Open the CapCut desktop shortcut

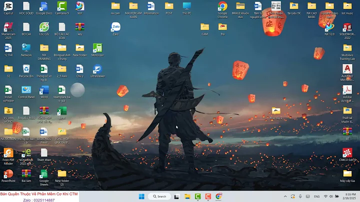[8, 8]
